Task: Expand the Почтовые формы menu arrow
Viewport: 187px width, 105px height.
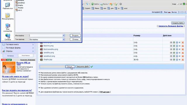Action: point(33,48)
